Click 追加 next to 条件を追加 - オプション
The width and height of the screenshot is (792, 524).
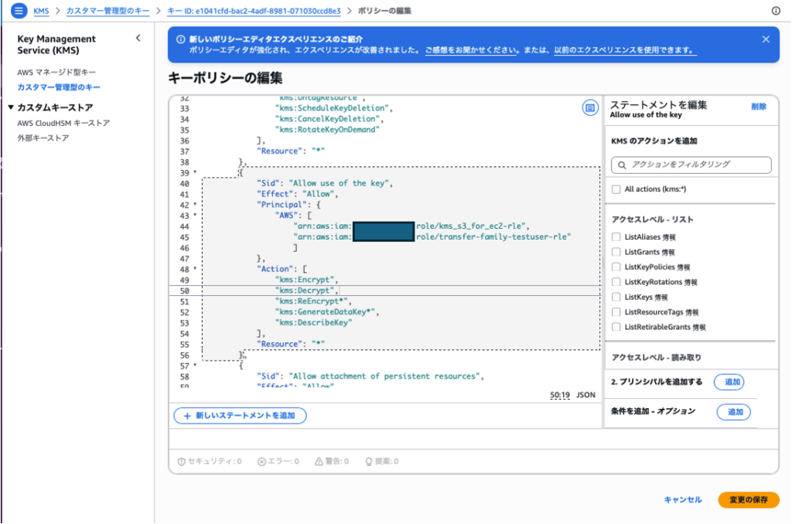click(733, 412)
